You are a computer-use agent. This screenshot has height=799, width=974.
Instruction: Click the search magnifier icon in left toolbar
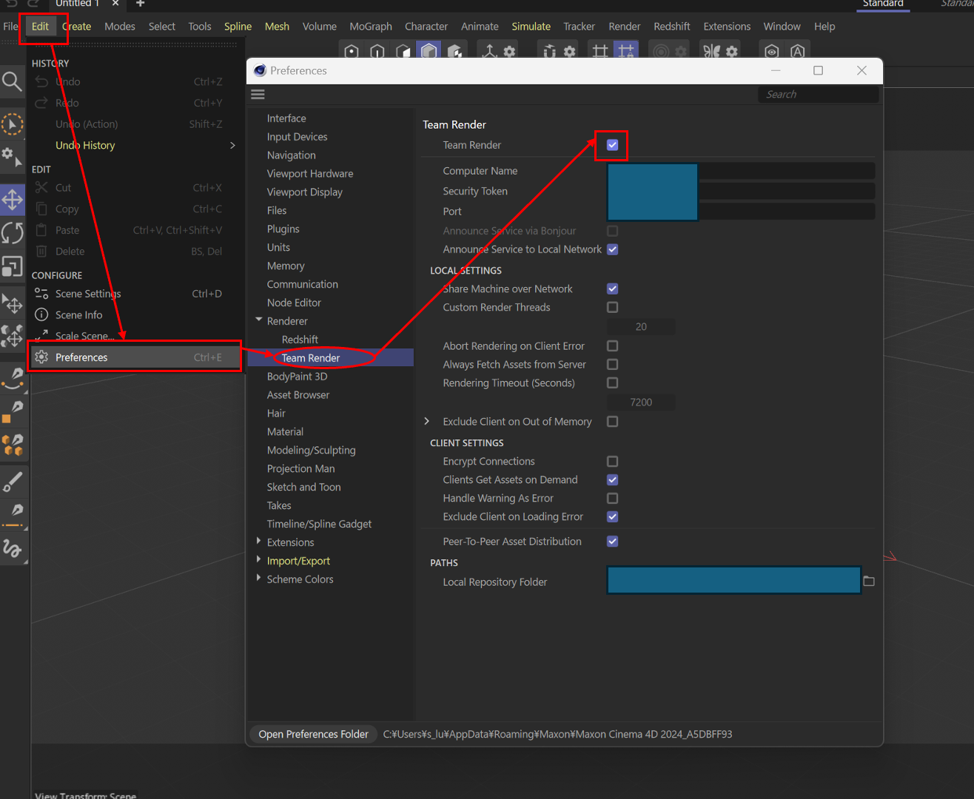pos(12,81)
